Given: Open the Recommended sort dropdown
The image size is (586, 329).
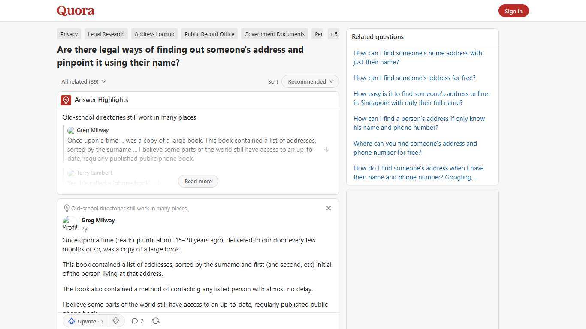Looking at the screenshot, I should 310,81.
